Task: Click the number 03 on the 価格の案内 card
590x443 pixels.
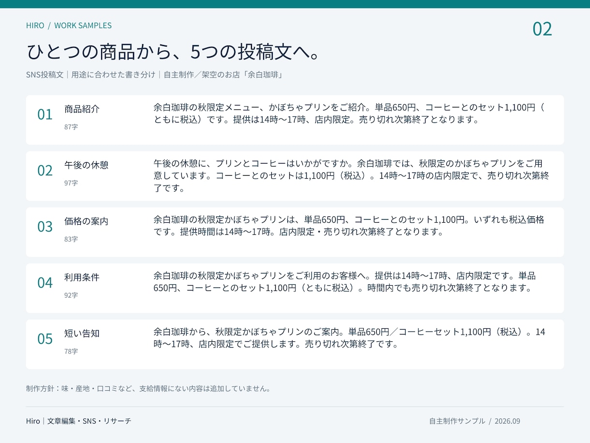Action: click(x=45, y=227)
